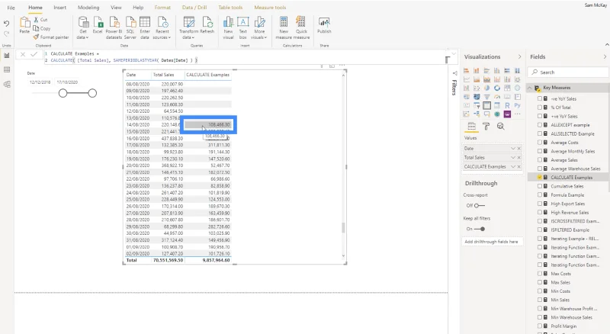Open the Total Sales dropdown arrow in Values
The height and width of the screenshot is (334, 610).
(512, 157)
